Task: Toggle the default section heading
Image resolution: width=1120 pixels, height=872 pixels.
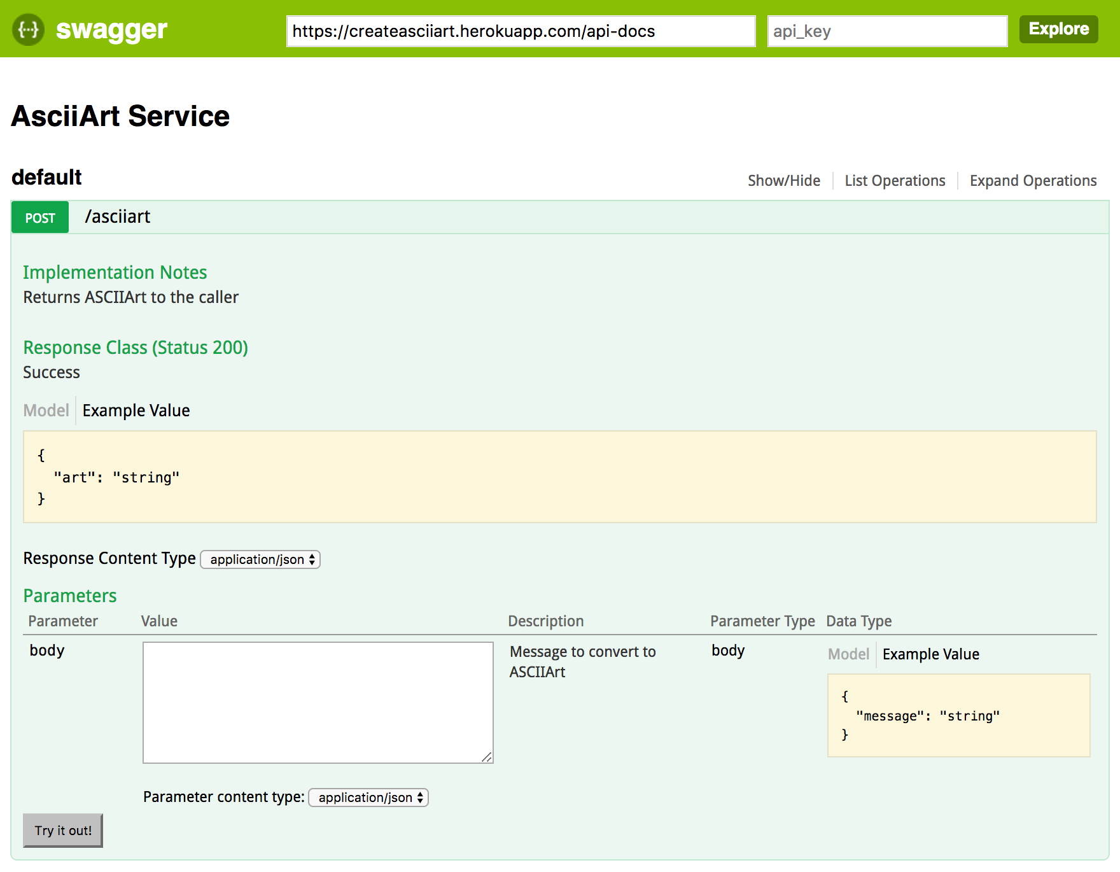Action: tap(46, 177)
